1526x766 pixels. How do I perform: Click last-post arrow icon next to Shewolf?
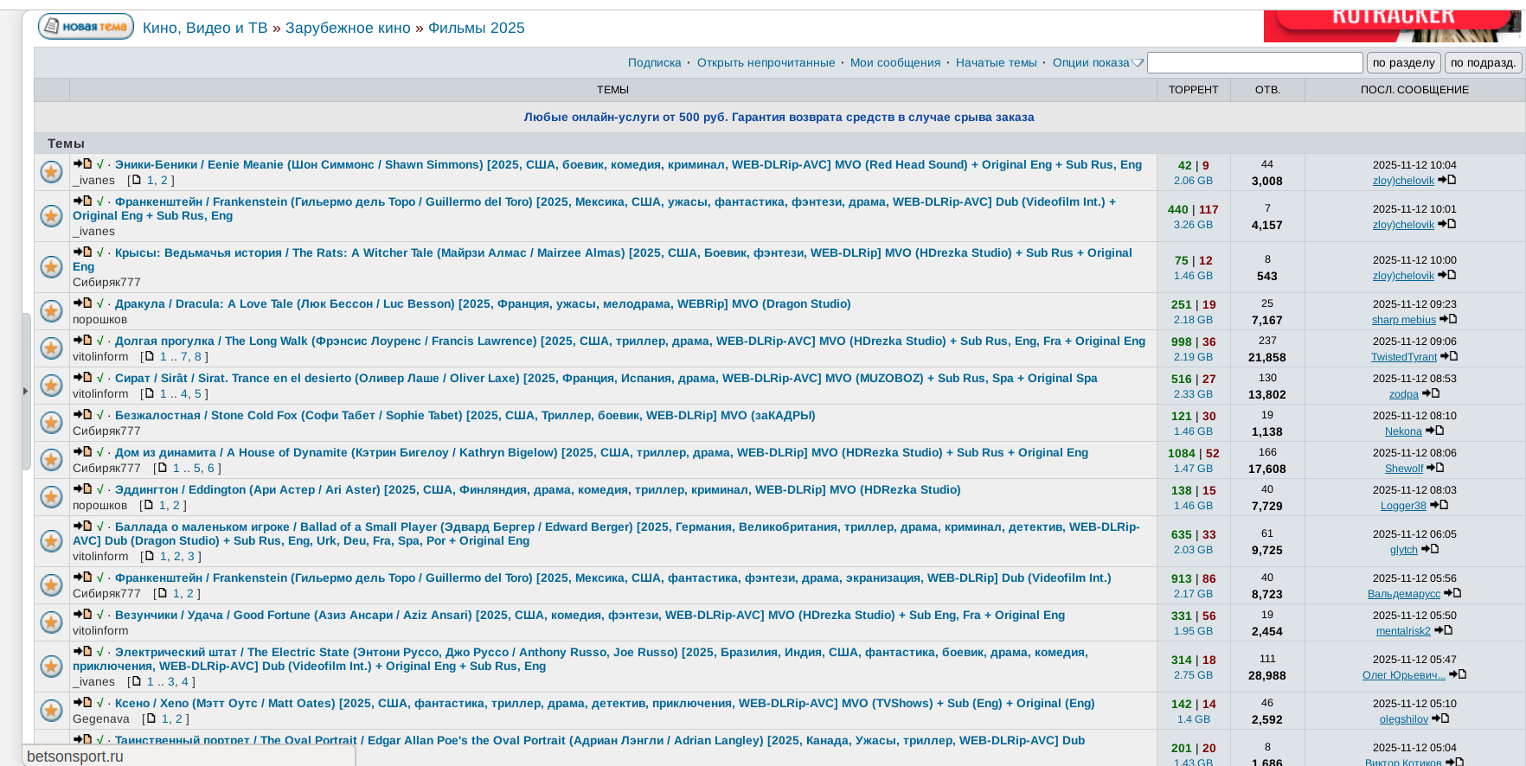[x=1435, y=468]
